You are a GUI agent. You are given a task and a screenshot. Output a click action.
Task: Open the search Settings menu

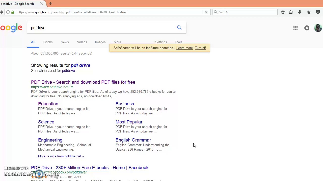click(x=161, y=42)
